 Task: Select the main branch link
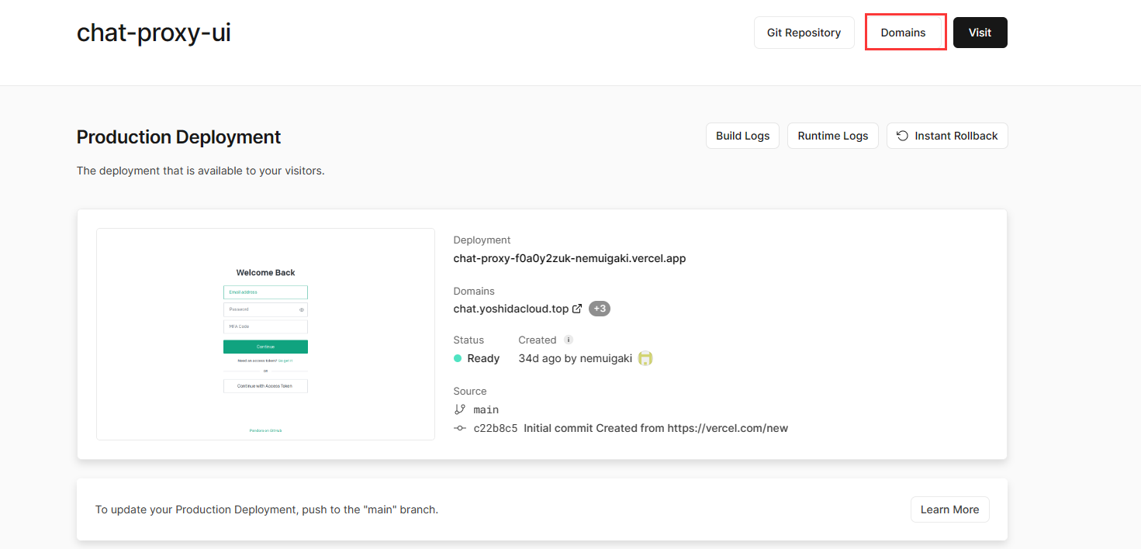tap(486, 409)
